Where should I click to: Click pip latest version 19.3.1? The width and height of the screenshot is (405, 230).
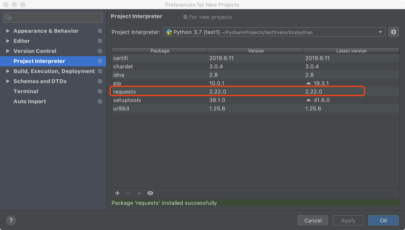pos(321,83)
